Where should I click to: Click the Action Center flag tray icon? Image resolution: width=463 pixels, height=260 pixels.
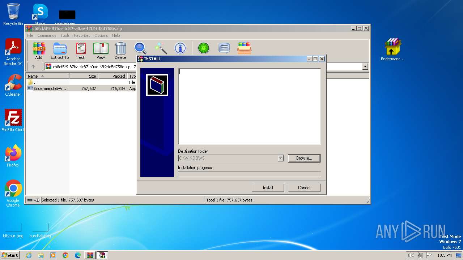coord(429,255)
